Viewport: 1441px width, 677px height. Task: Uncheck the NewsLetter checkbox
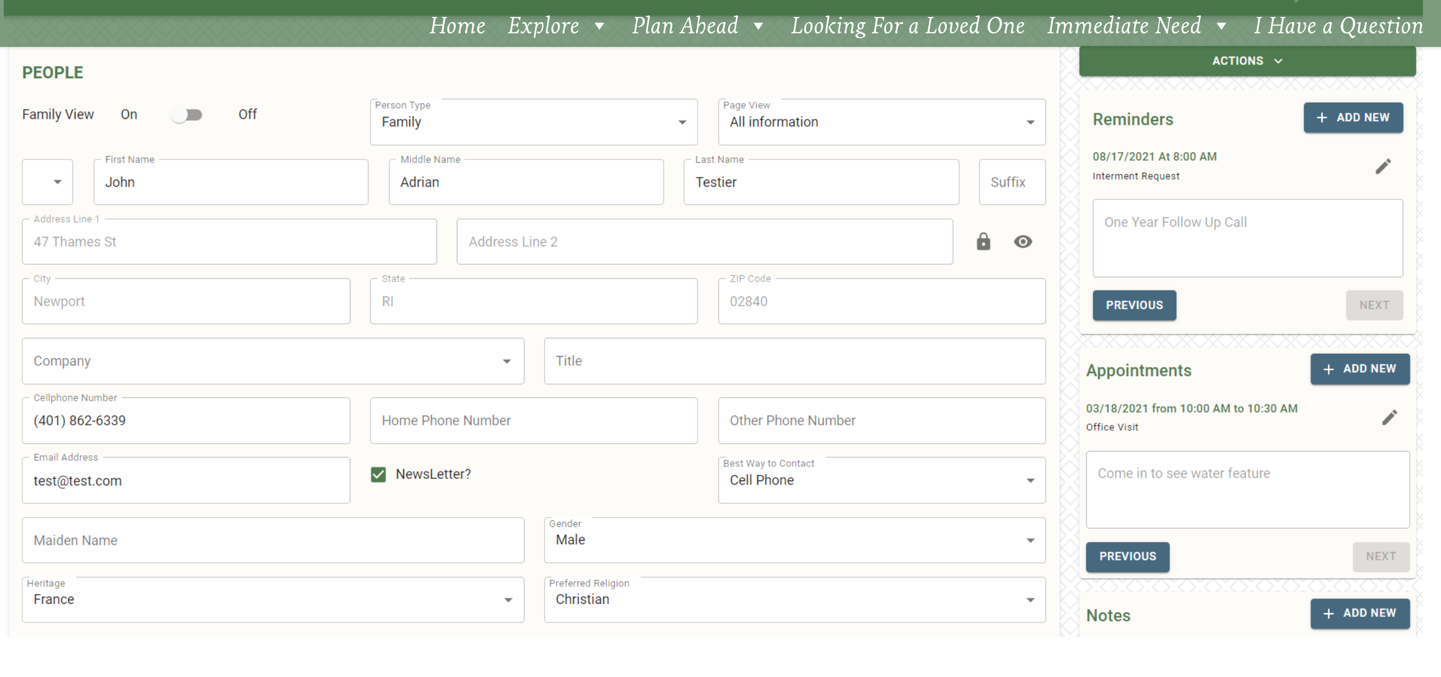378,474
